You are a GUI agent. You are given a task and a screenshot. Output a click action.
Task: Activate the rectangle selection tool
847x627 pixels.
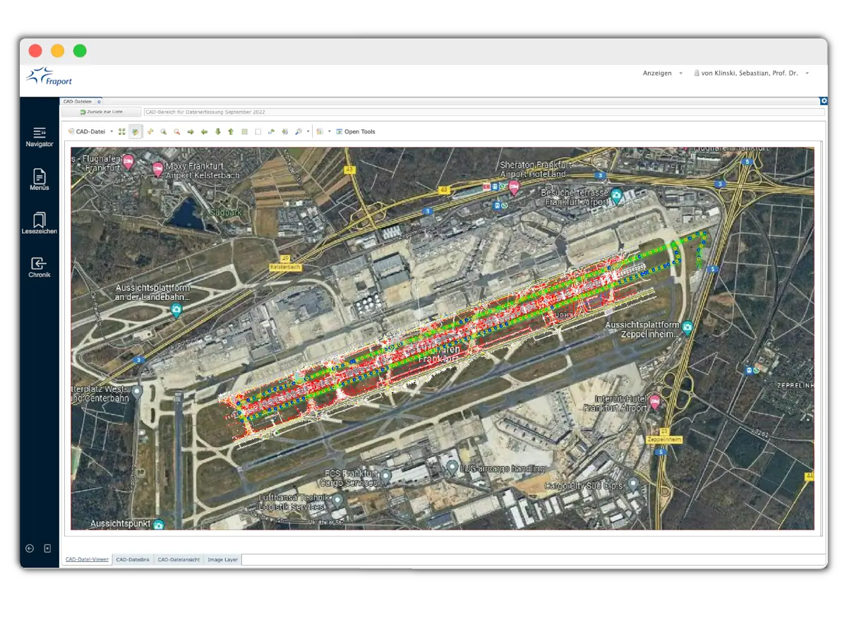tap(258, 131)
